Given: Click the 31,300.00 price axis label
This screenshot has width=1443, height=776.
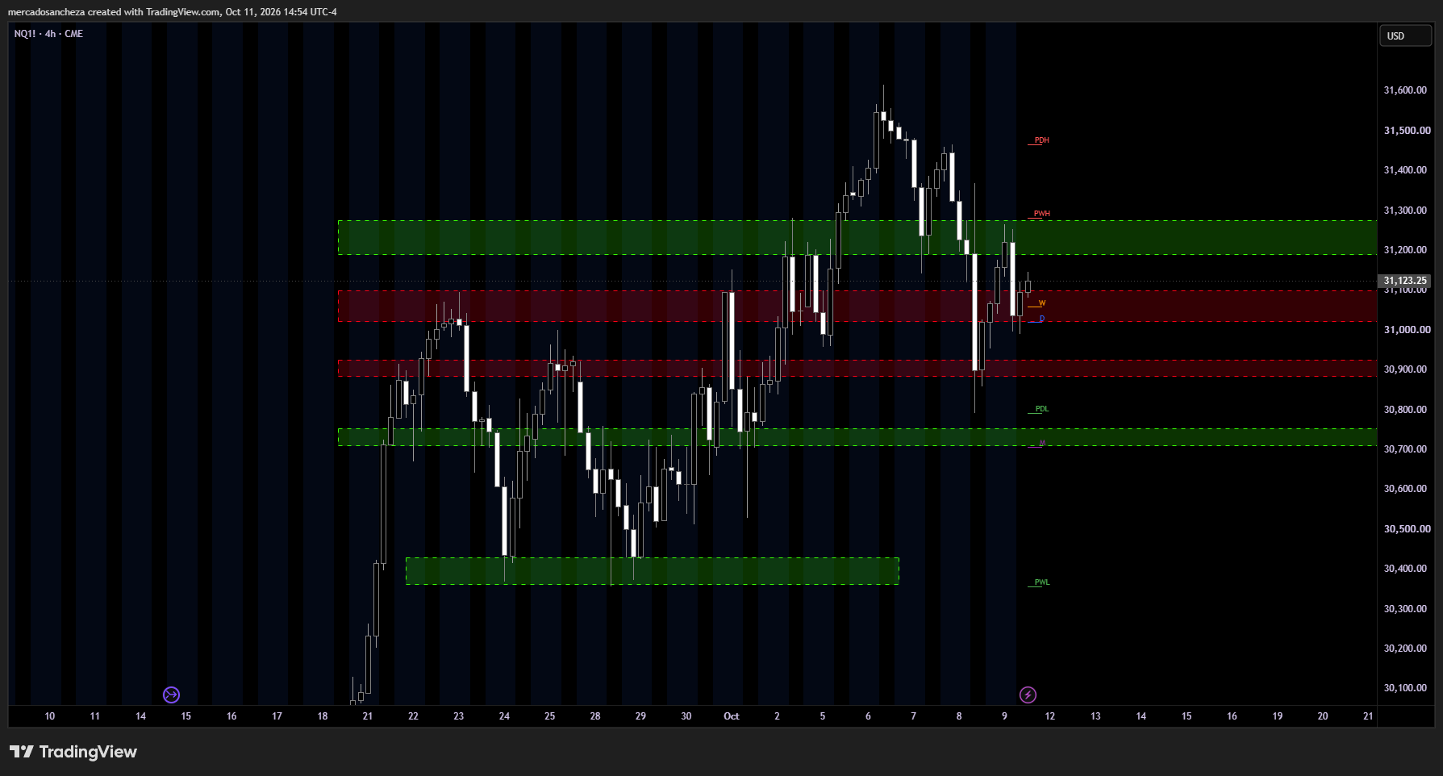Looking at the screenshot, I should coord(1405,211).
